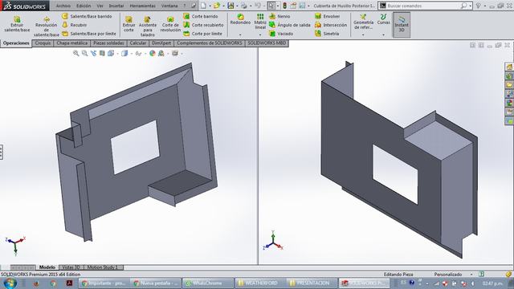The image size is (514, 289).
Task: Click the Nervio rib button
Action: (279, 16)
